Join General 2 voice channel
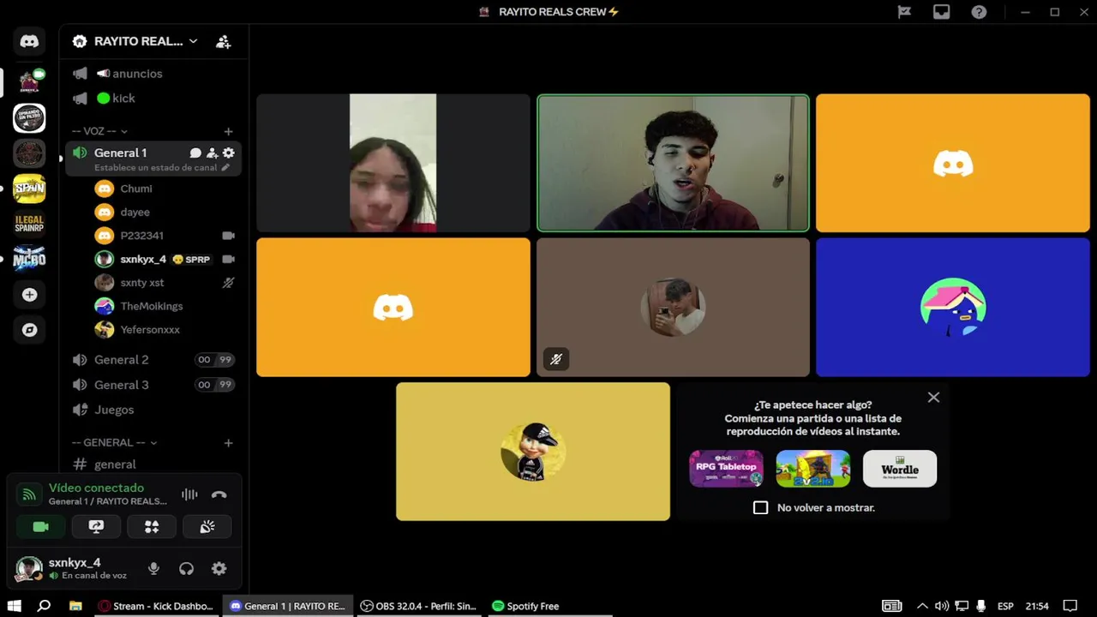Viewport: 1097px width, 617px height. point(154,360)
